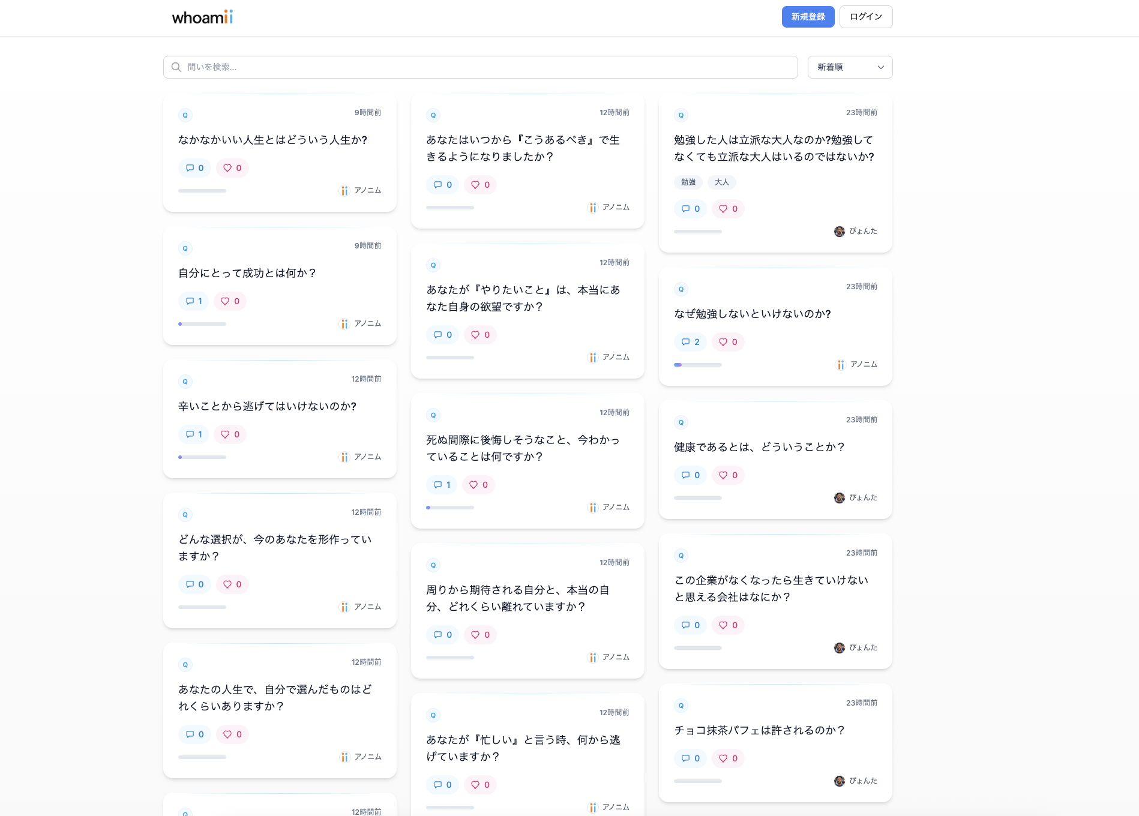Focus the 問いを検索 search field
1139x816 pixels.
point(480,67)
